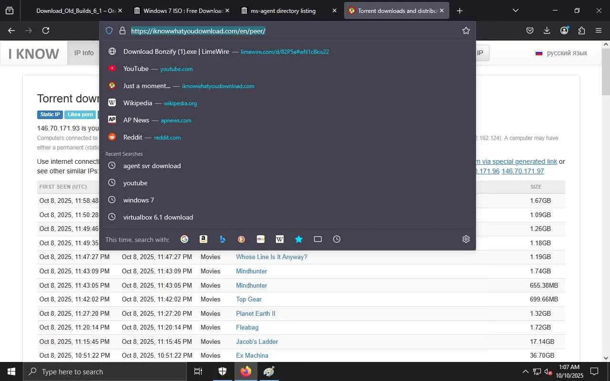Pick the Reddit suggestion
This screenshot has width=610, height=381.
pos(287,137)
